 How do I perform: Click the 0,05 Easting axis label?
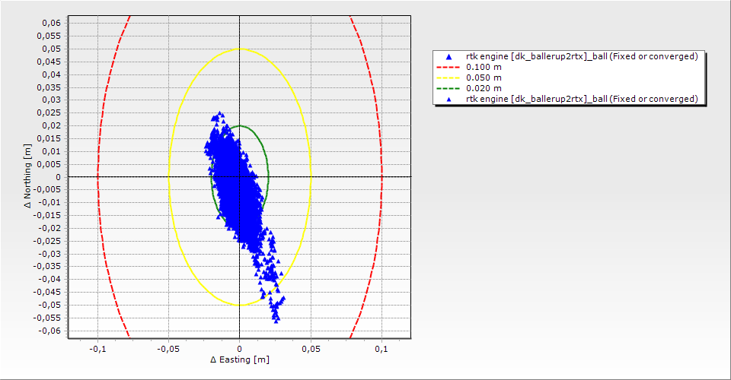(311, 350)
